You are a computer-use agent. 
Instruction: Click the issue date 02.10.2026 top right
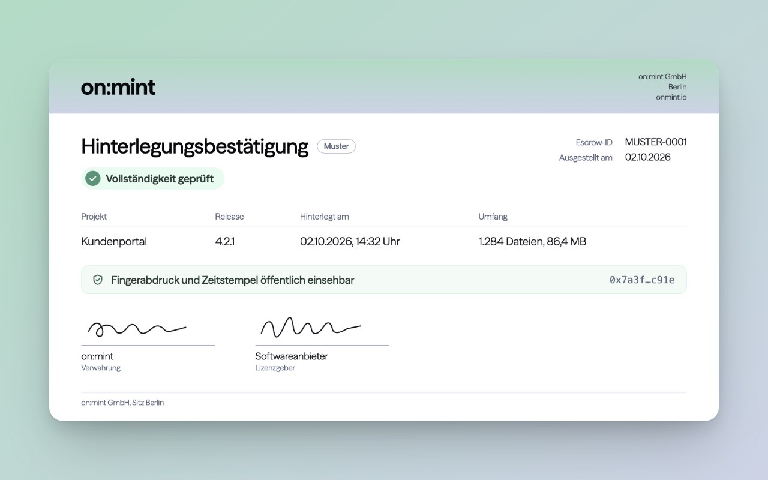pos(648,157)
